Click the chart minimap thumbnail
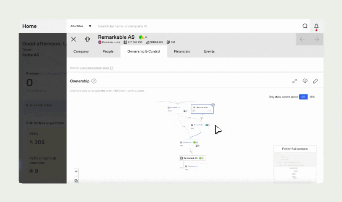Image resolution: width=342 pixels, height=202 pixels. (x=295, y=167)
